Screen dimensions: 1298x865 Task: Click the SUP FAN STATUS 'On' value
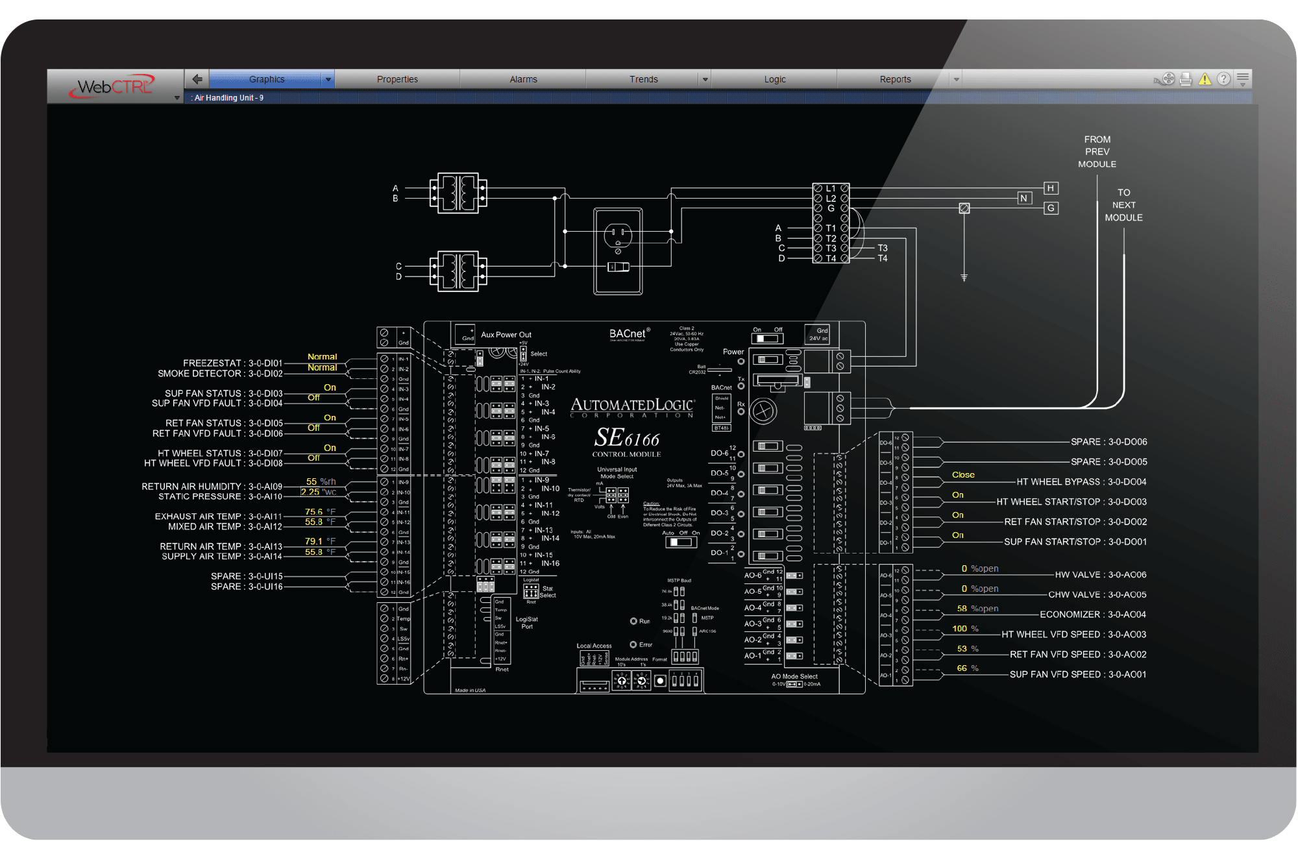tap(330, 387)
